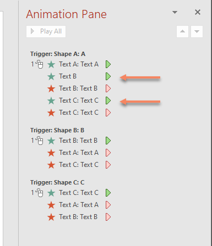
Task: Click red star of Text B under Shape C
Action: coord(51,217)
